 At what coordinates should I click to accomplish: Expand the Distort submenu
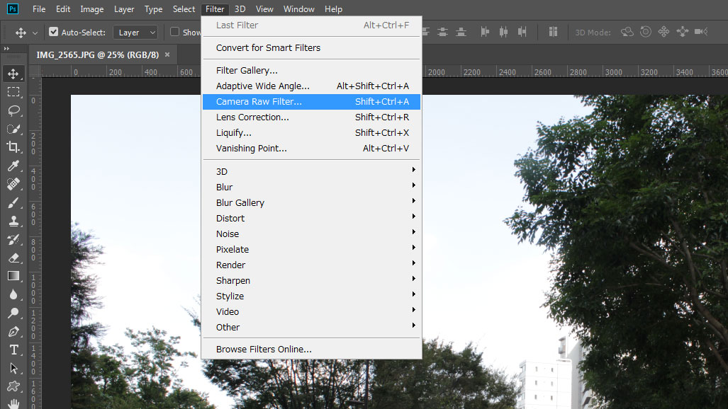pyautogui.click(x=311, y=218)
